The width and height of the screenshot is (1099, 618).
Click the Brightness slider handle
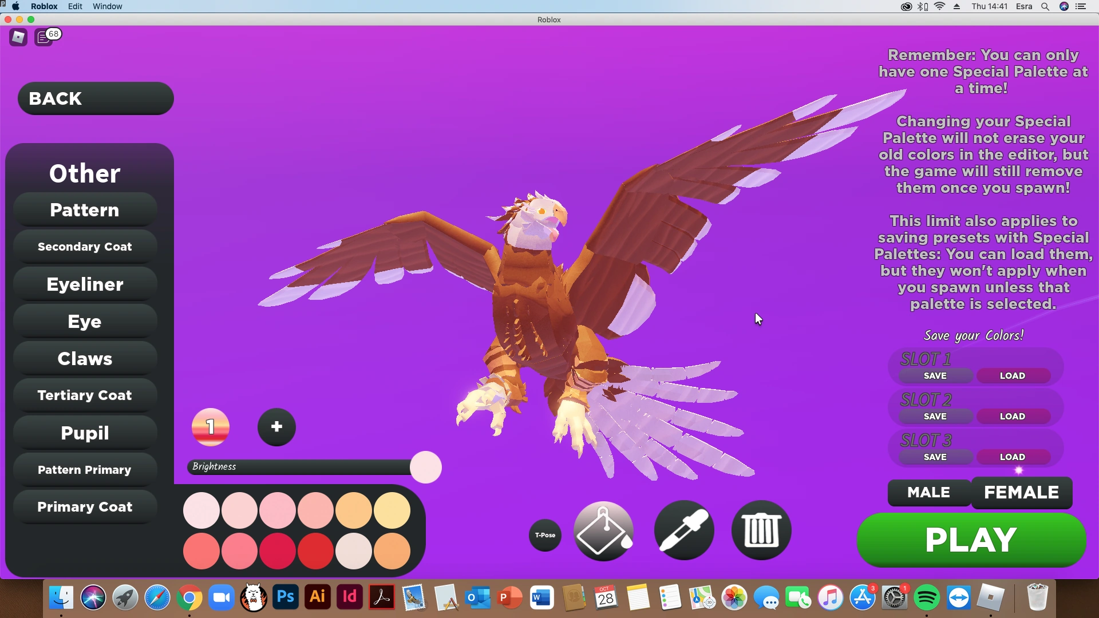(425, 467)
